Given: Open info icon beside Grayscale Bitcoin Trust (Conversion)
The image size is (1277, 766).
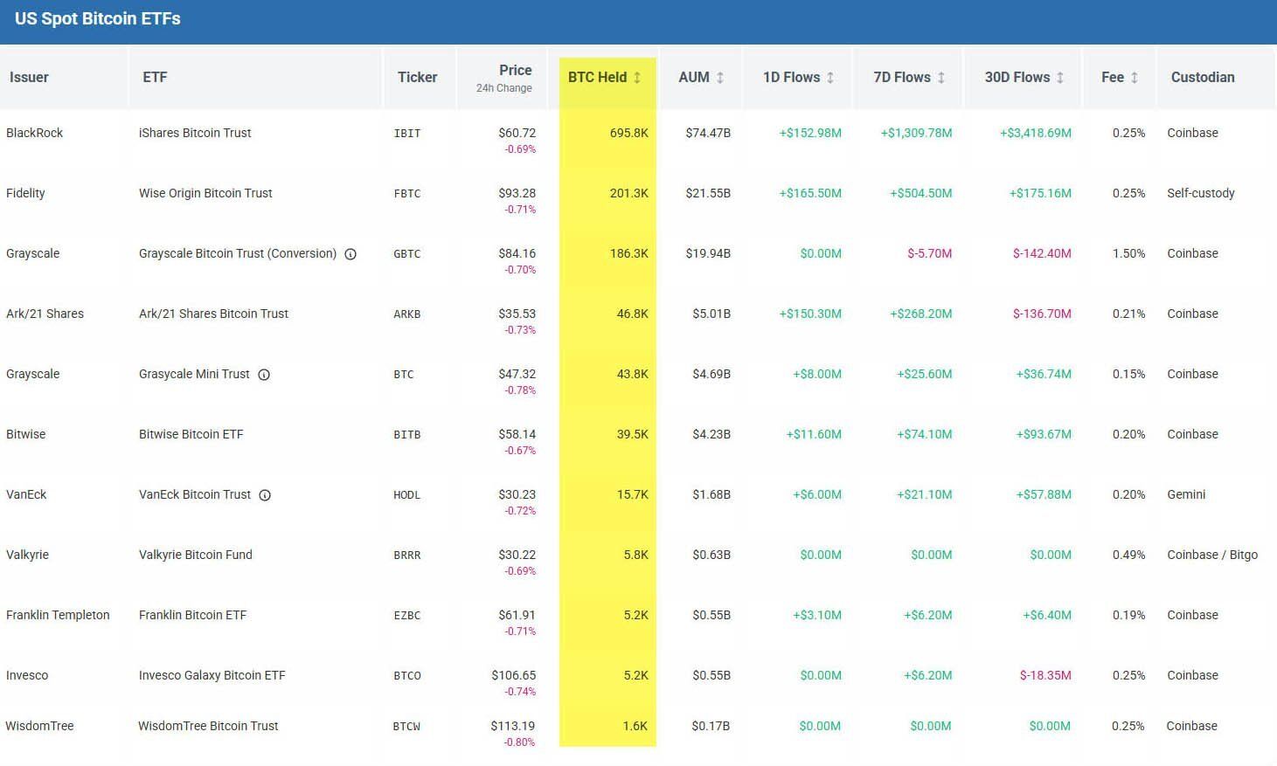Looking at the screenshot, I should pyautogui.click(x=350, y=254).
